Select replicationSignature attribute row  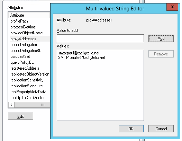[29, 86]
